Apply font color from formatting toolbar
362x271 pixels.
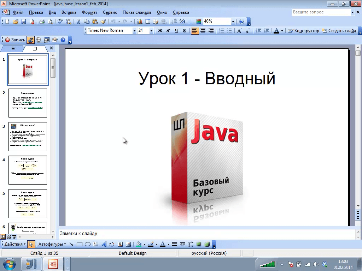(x=276, y=31)
